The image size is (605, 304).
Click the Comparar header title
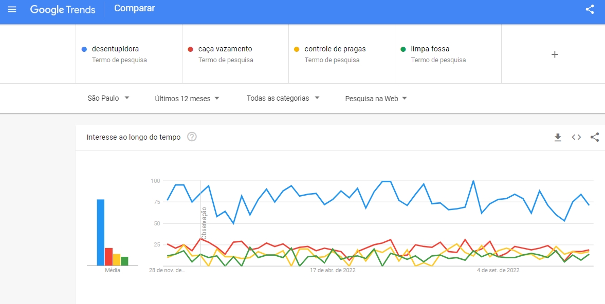pyautogui.click(x=135, y=9)
